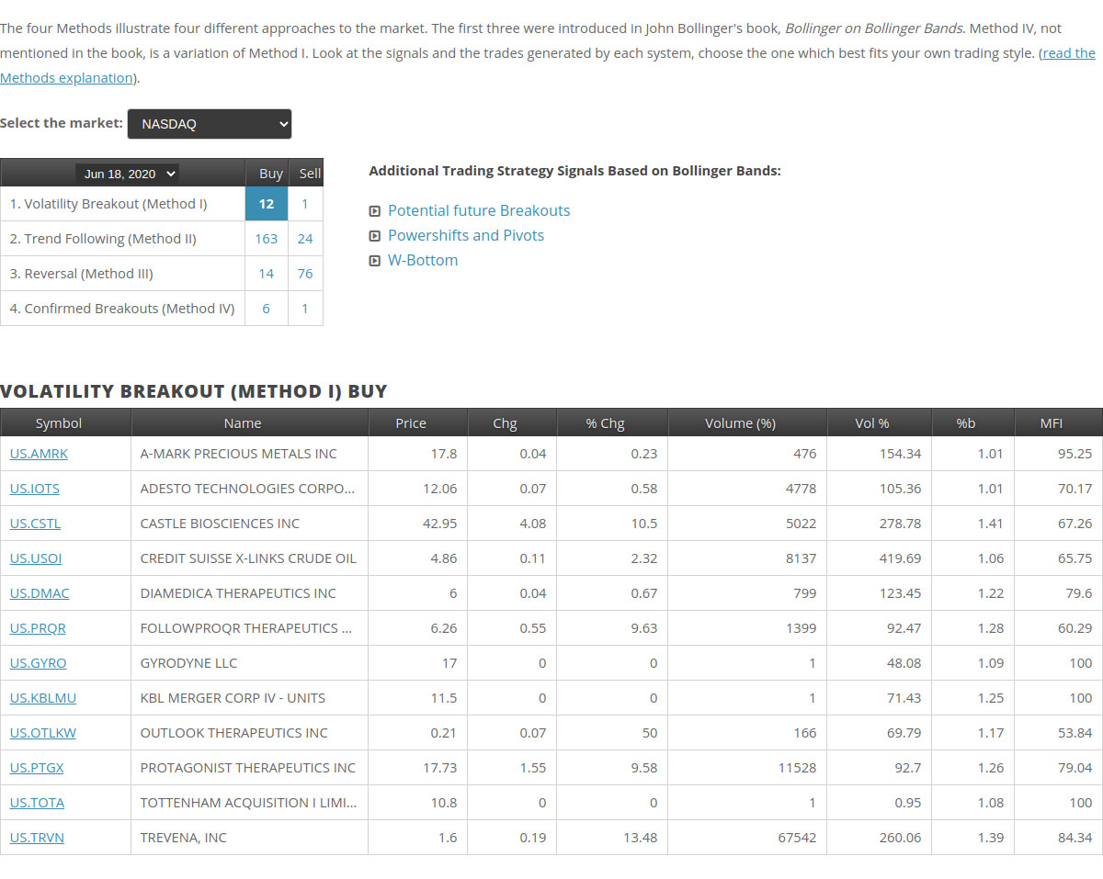The height and width of the screenshot is (879, 1103).
Task: Show Trend Following buy signals 163
Action: tap(267, 239)
